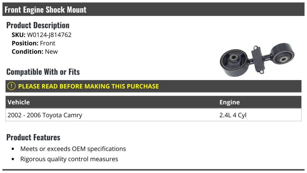The width and height of the screenshot is (307, 173).
Task: Click the Front Engine Shock Mount title bar
Action: (153, 9)
